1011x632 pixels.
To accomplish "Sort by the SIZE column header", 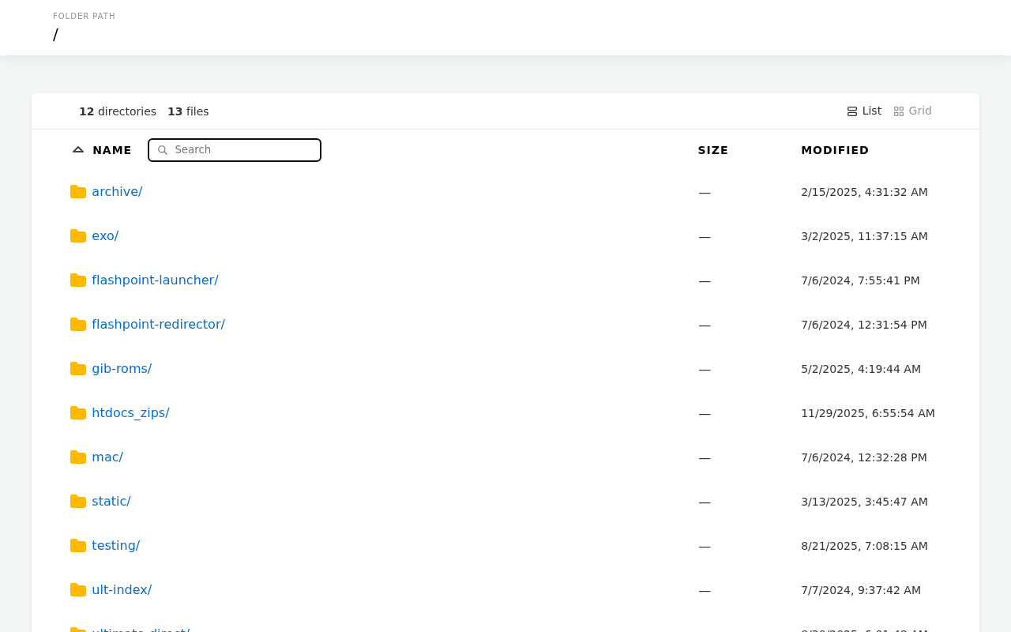I will click(x=713, y=150).
